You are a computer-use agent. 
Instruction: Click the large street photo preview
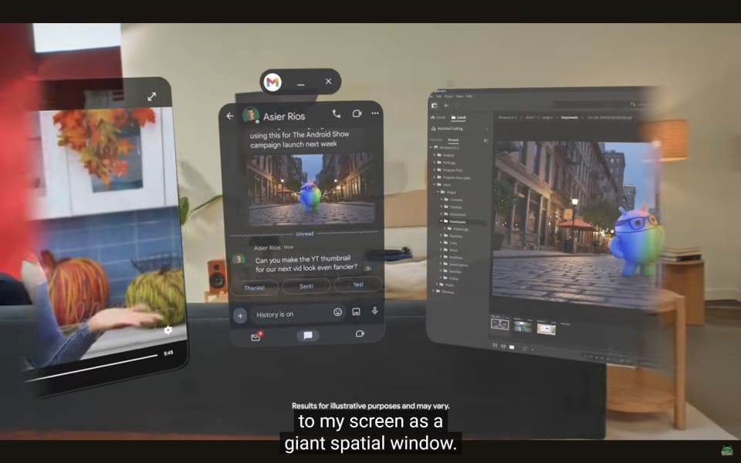574,223
